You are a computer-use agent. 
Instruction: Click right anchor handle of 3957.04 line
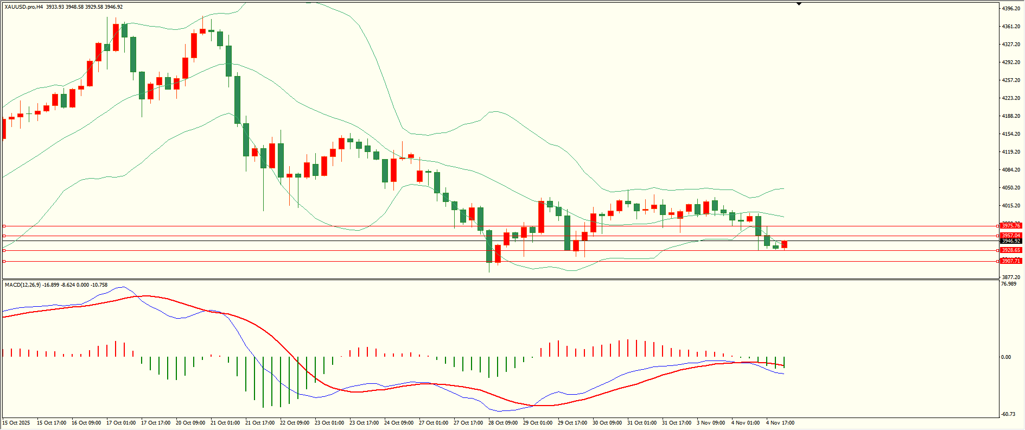997,236
